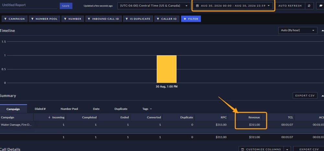
Task: Click the Untitled Report name field
Action: pyautogui.click(x=29, y=5)
